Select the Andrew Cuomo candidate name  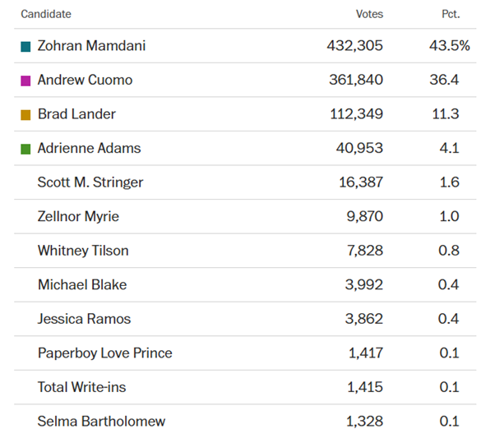point(85,81)
